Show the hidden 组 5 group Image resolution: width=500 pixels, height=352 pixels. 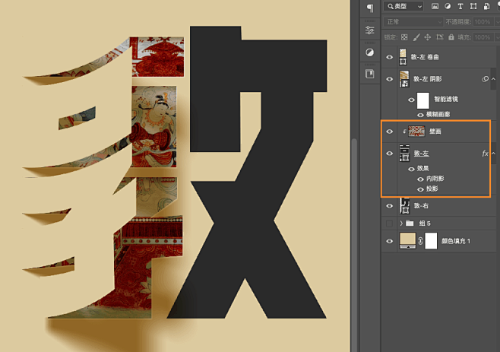(x=389, y=223)
